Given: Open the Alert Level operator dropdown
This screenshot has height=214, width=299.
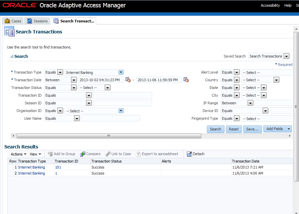Looking at the screenshot, I should pyautogui.click(x=237, y=73).
